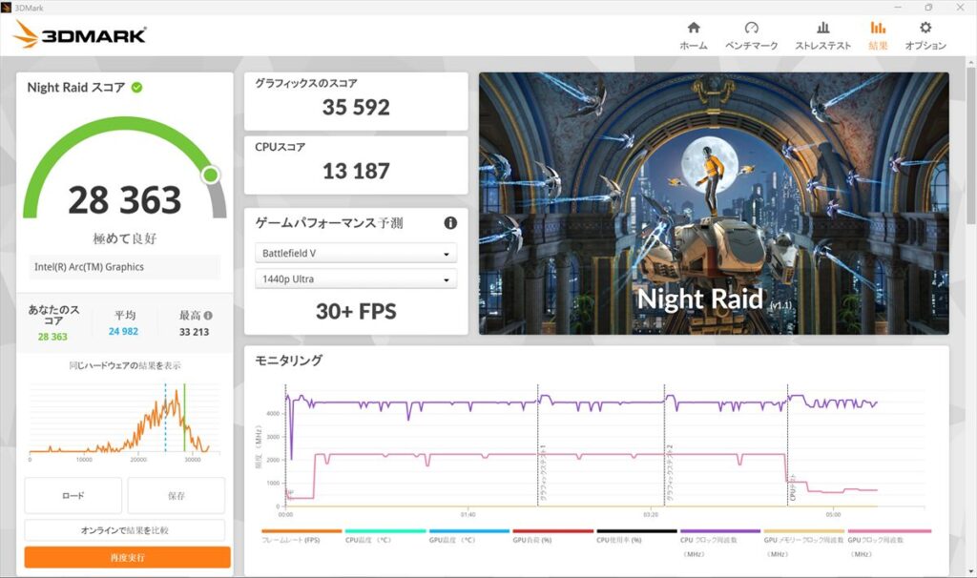Click the 極めて良好 rating text

coord(125,238)
